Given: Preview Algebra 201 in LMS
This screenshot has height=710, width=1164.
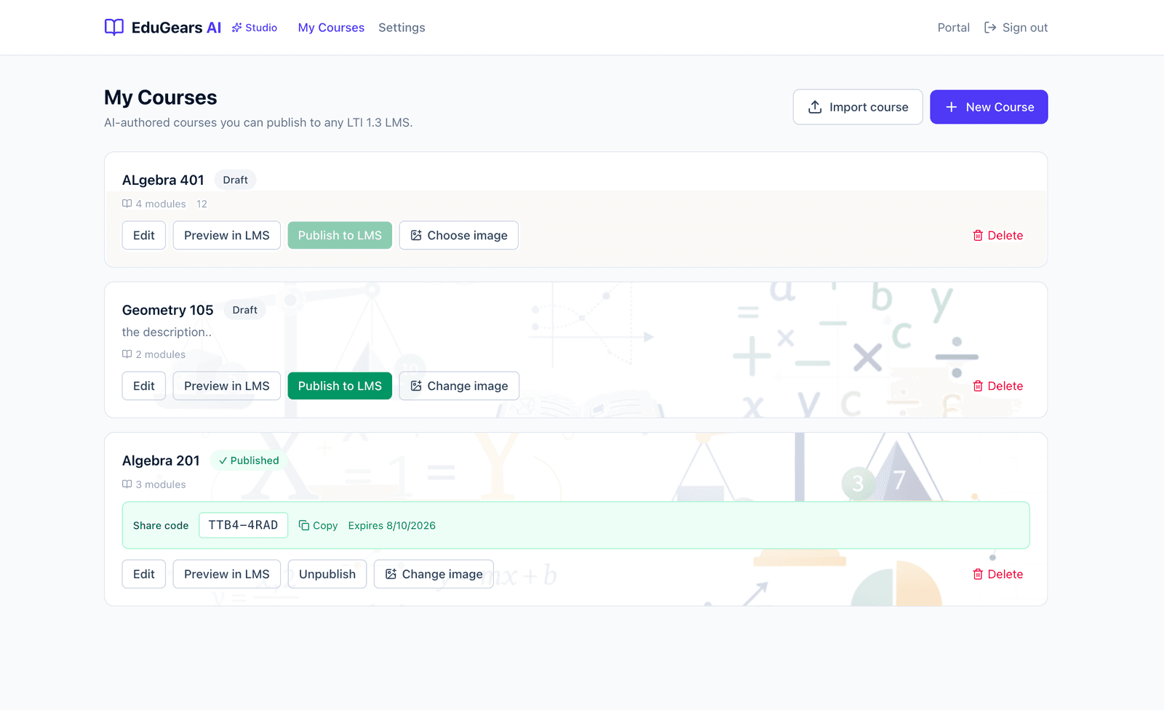Looking at the screenshot, I should tap(227, 575).
